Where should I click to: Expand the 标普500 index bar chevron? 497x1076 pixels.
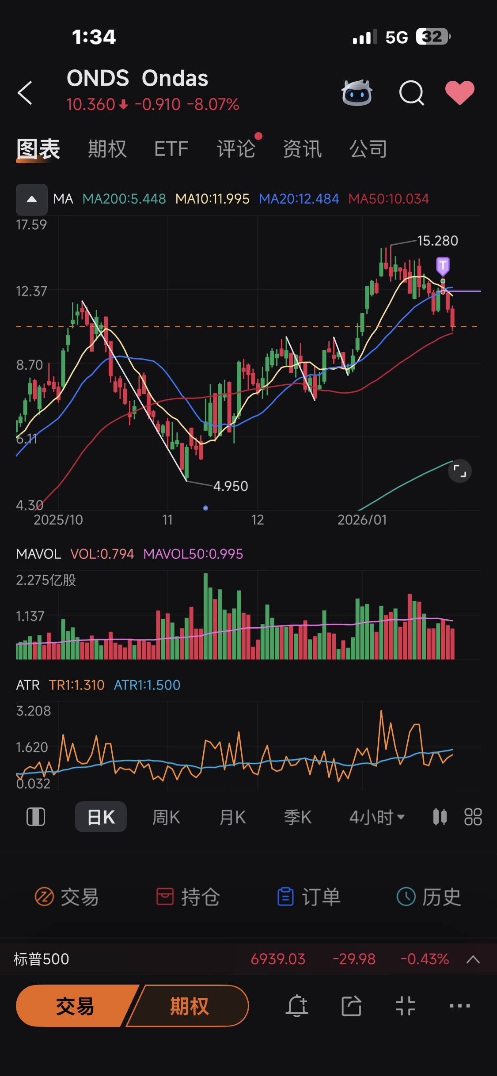pos(473,959)
